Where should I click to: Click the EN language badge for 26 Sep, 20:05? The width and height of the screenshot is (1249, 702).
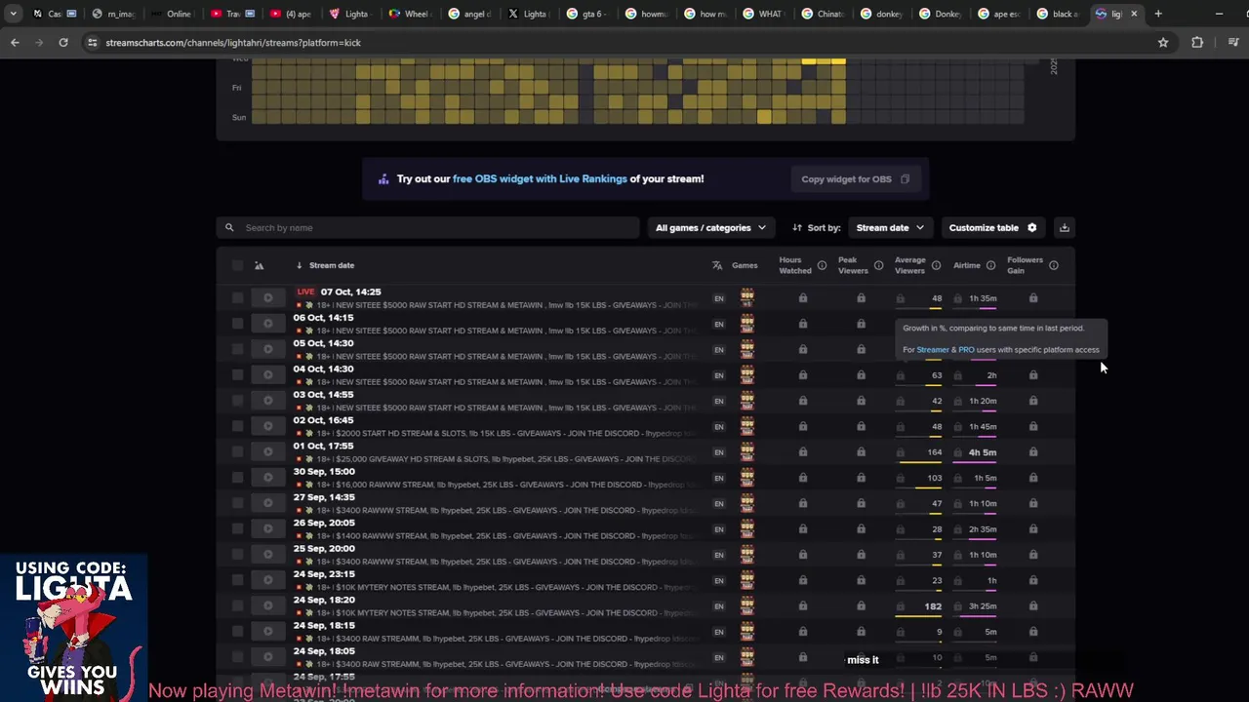[x=719, y=529]
